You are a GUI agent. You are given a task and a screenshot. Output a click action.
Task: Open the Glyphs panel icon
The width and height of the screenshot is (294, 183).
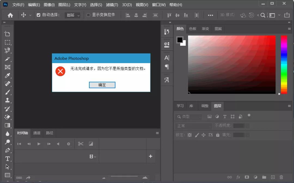point(167,79)
